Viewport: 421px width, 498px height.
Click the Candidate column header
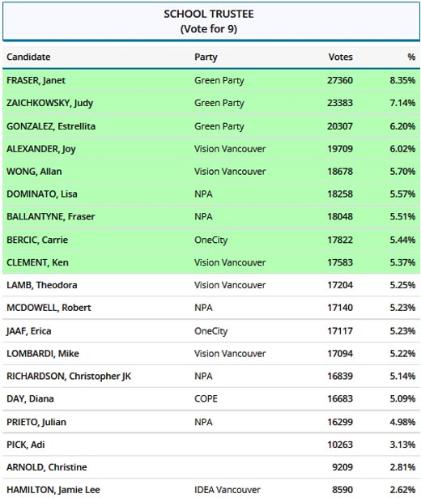tap(28, 57)
